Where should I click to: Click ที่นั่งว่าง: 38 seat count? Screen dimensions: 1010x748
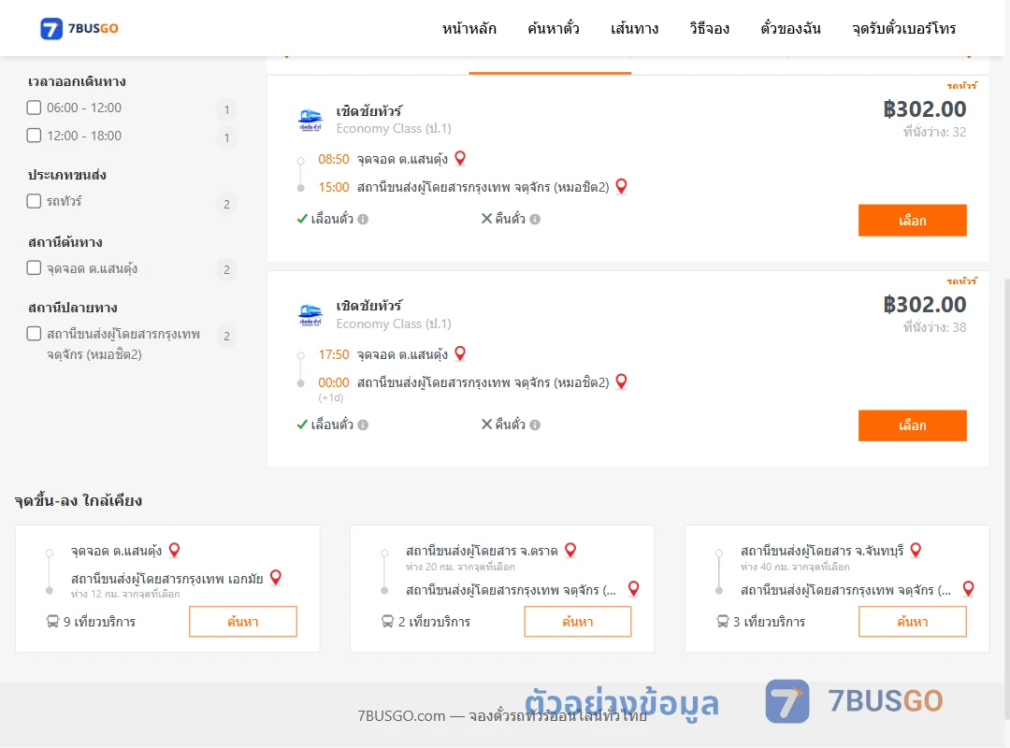point(934,327)
